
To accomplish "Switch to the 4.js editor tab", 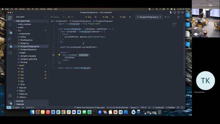I will tap(125, 17).
